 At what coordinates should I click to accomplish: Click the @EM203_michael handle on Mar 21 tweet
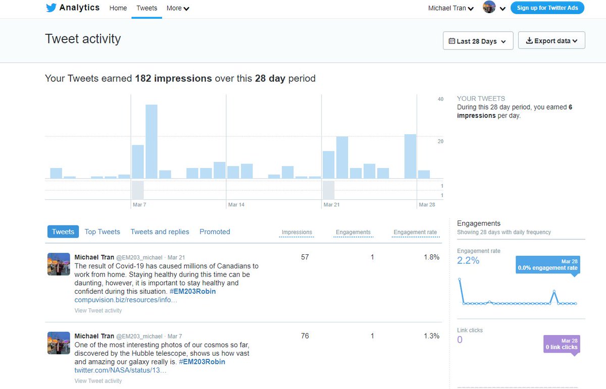coord(139,257)
